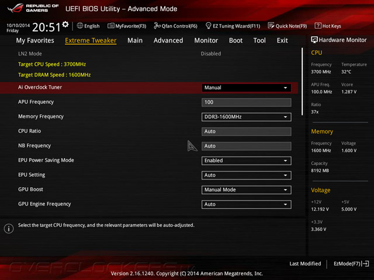Select the Memory Frequency label
Screen dimensions: 374x280
click(41, 117)
